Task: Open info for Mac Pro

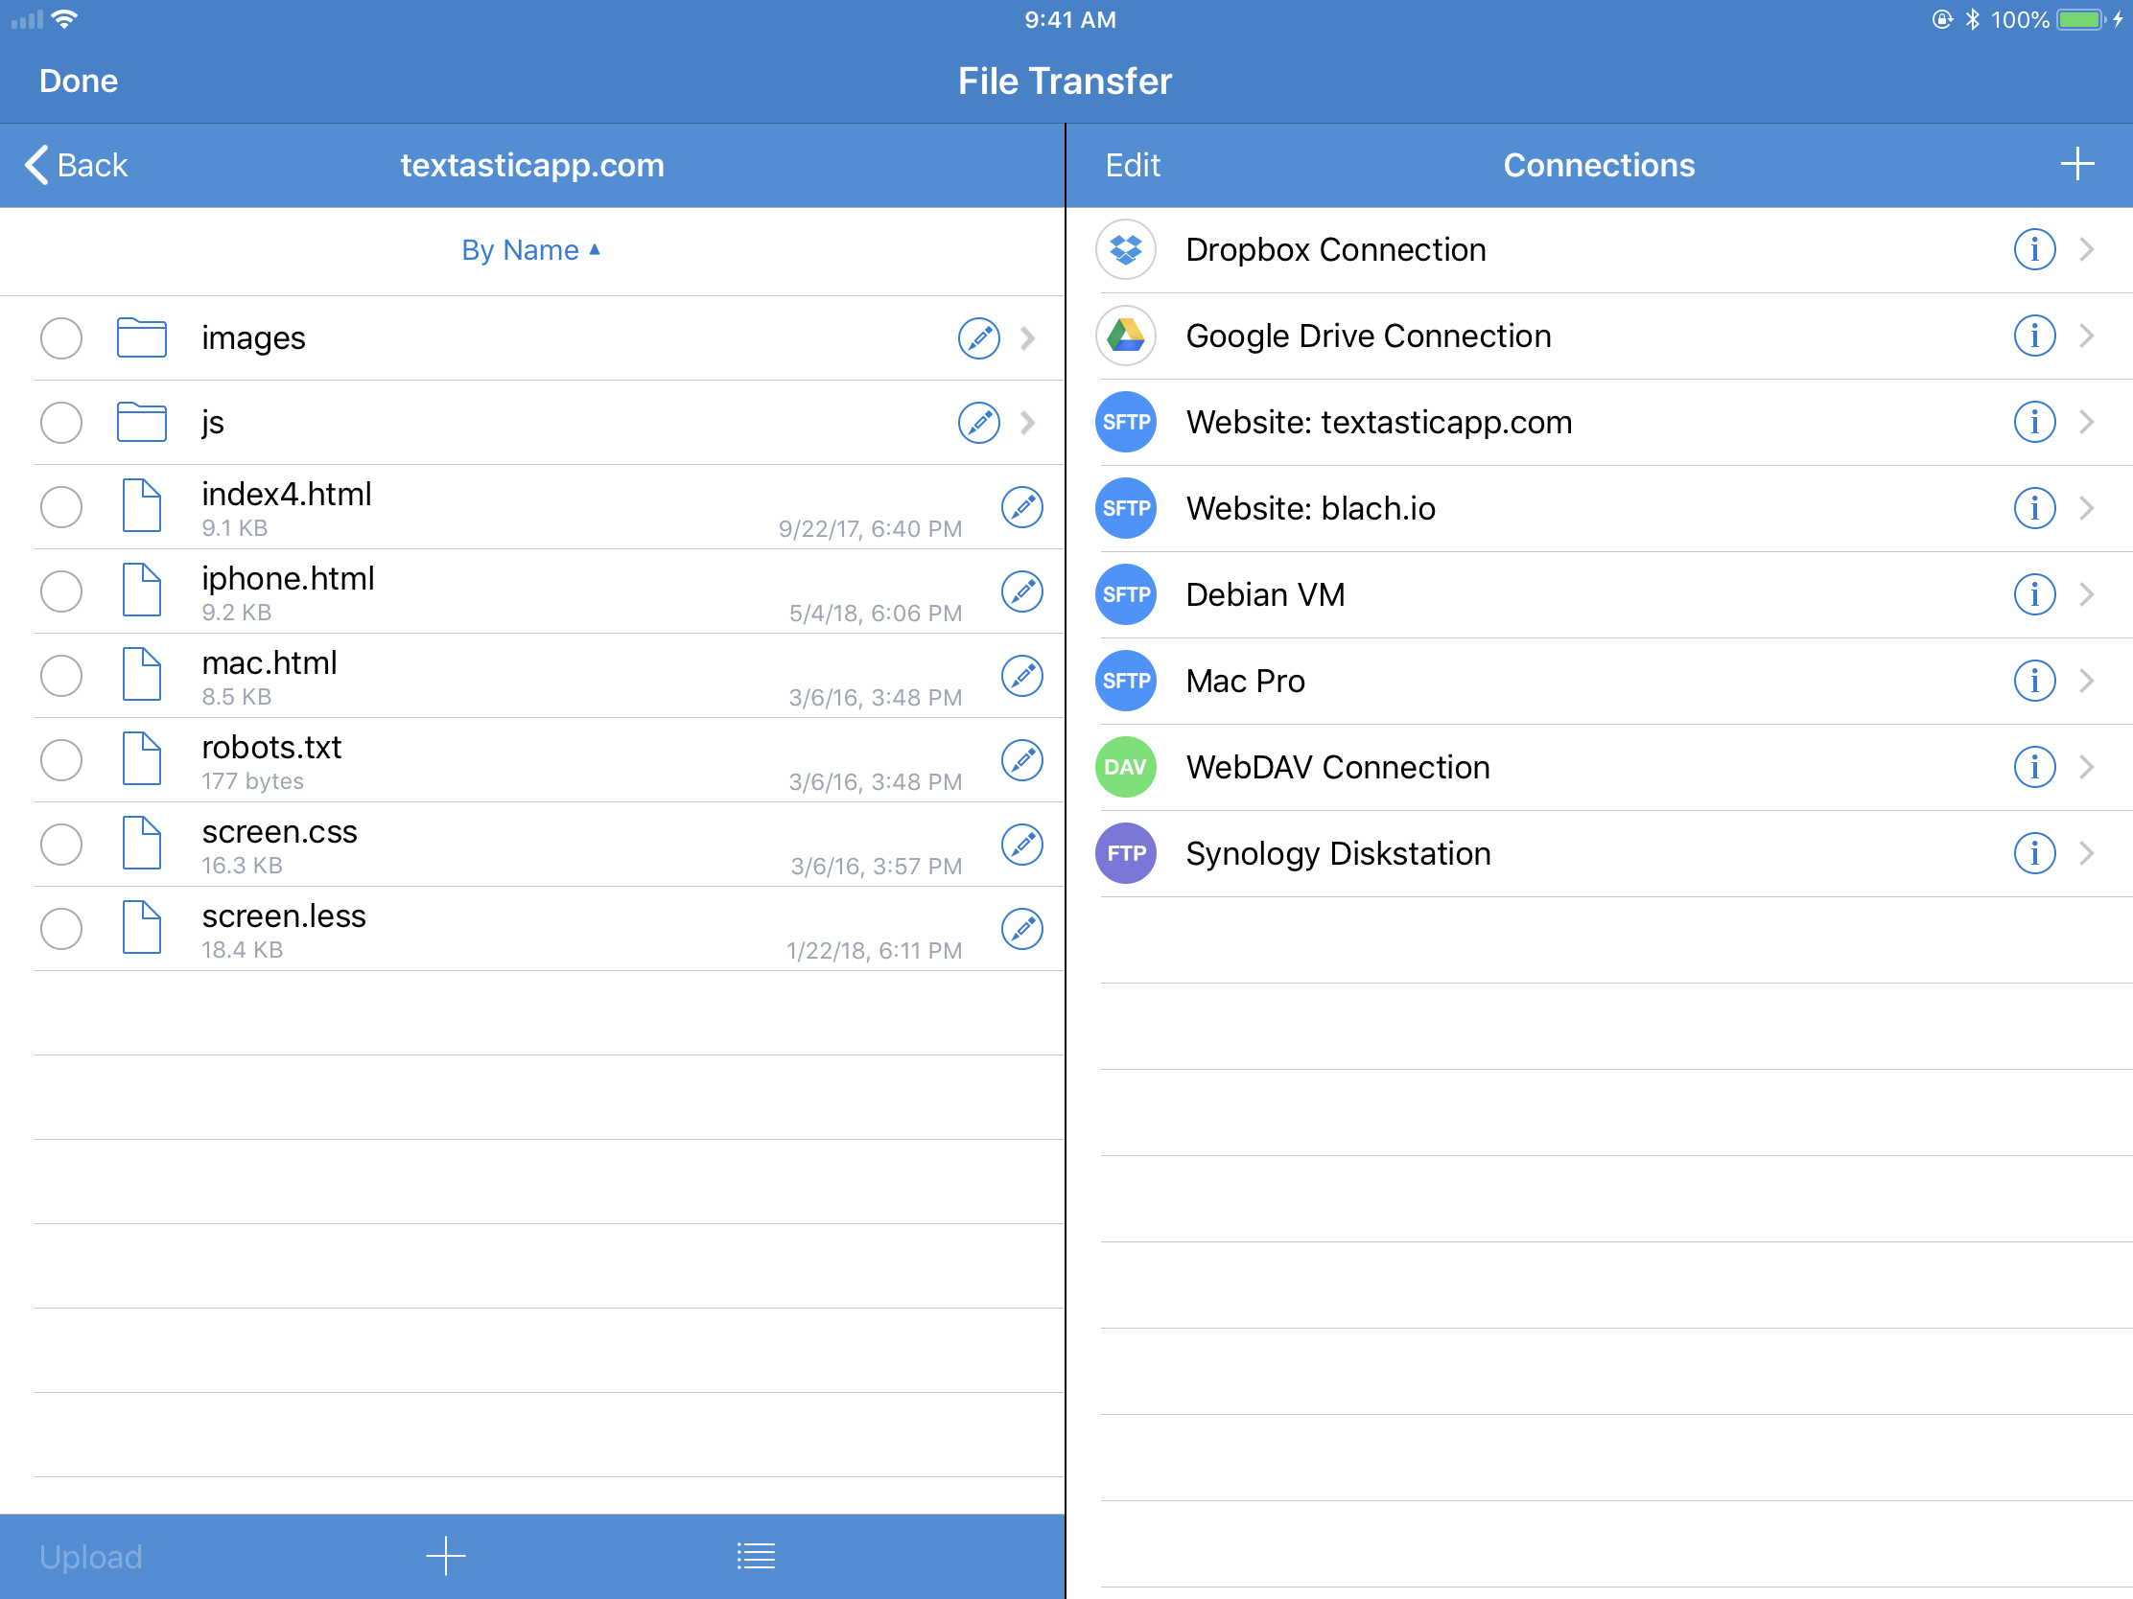Action: 2034,681
